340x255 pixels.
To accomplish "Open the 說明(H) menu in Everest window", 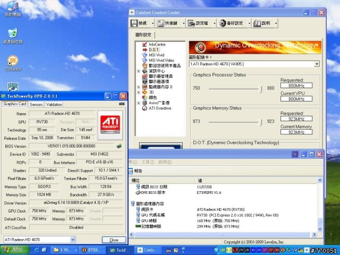I will 165,162.
